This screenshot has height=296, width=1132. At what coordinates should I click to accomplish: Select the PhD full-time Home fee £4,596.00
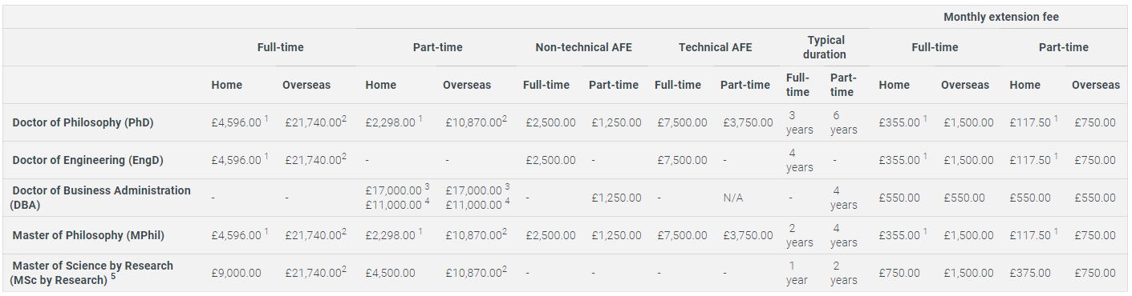(237, 122)
